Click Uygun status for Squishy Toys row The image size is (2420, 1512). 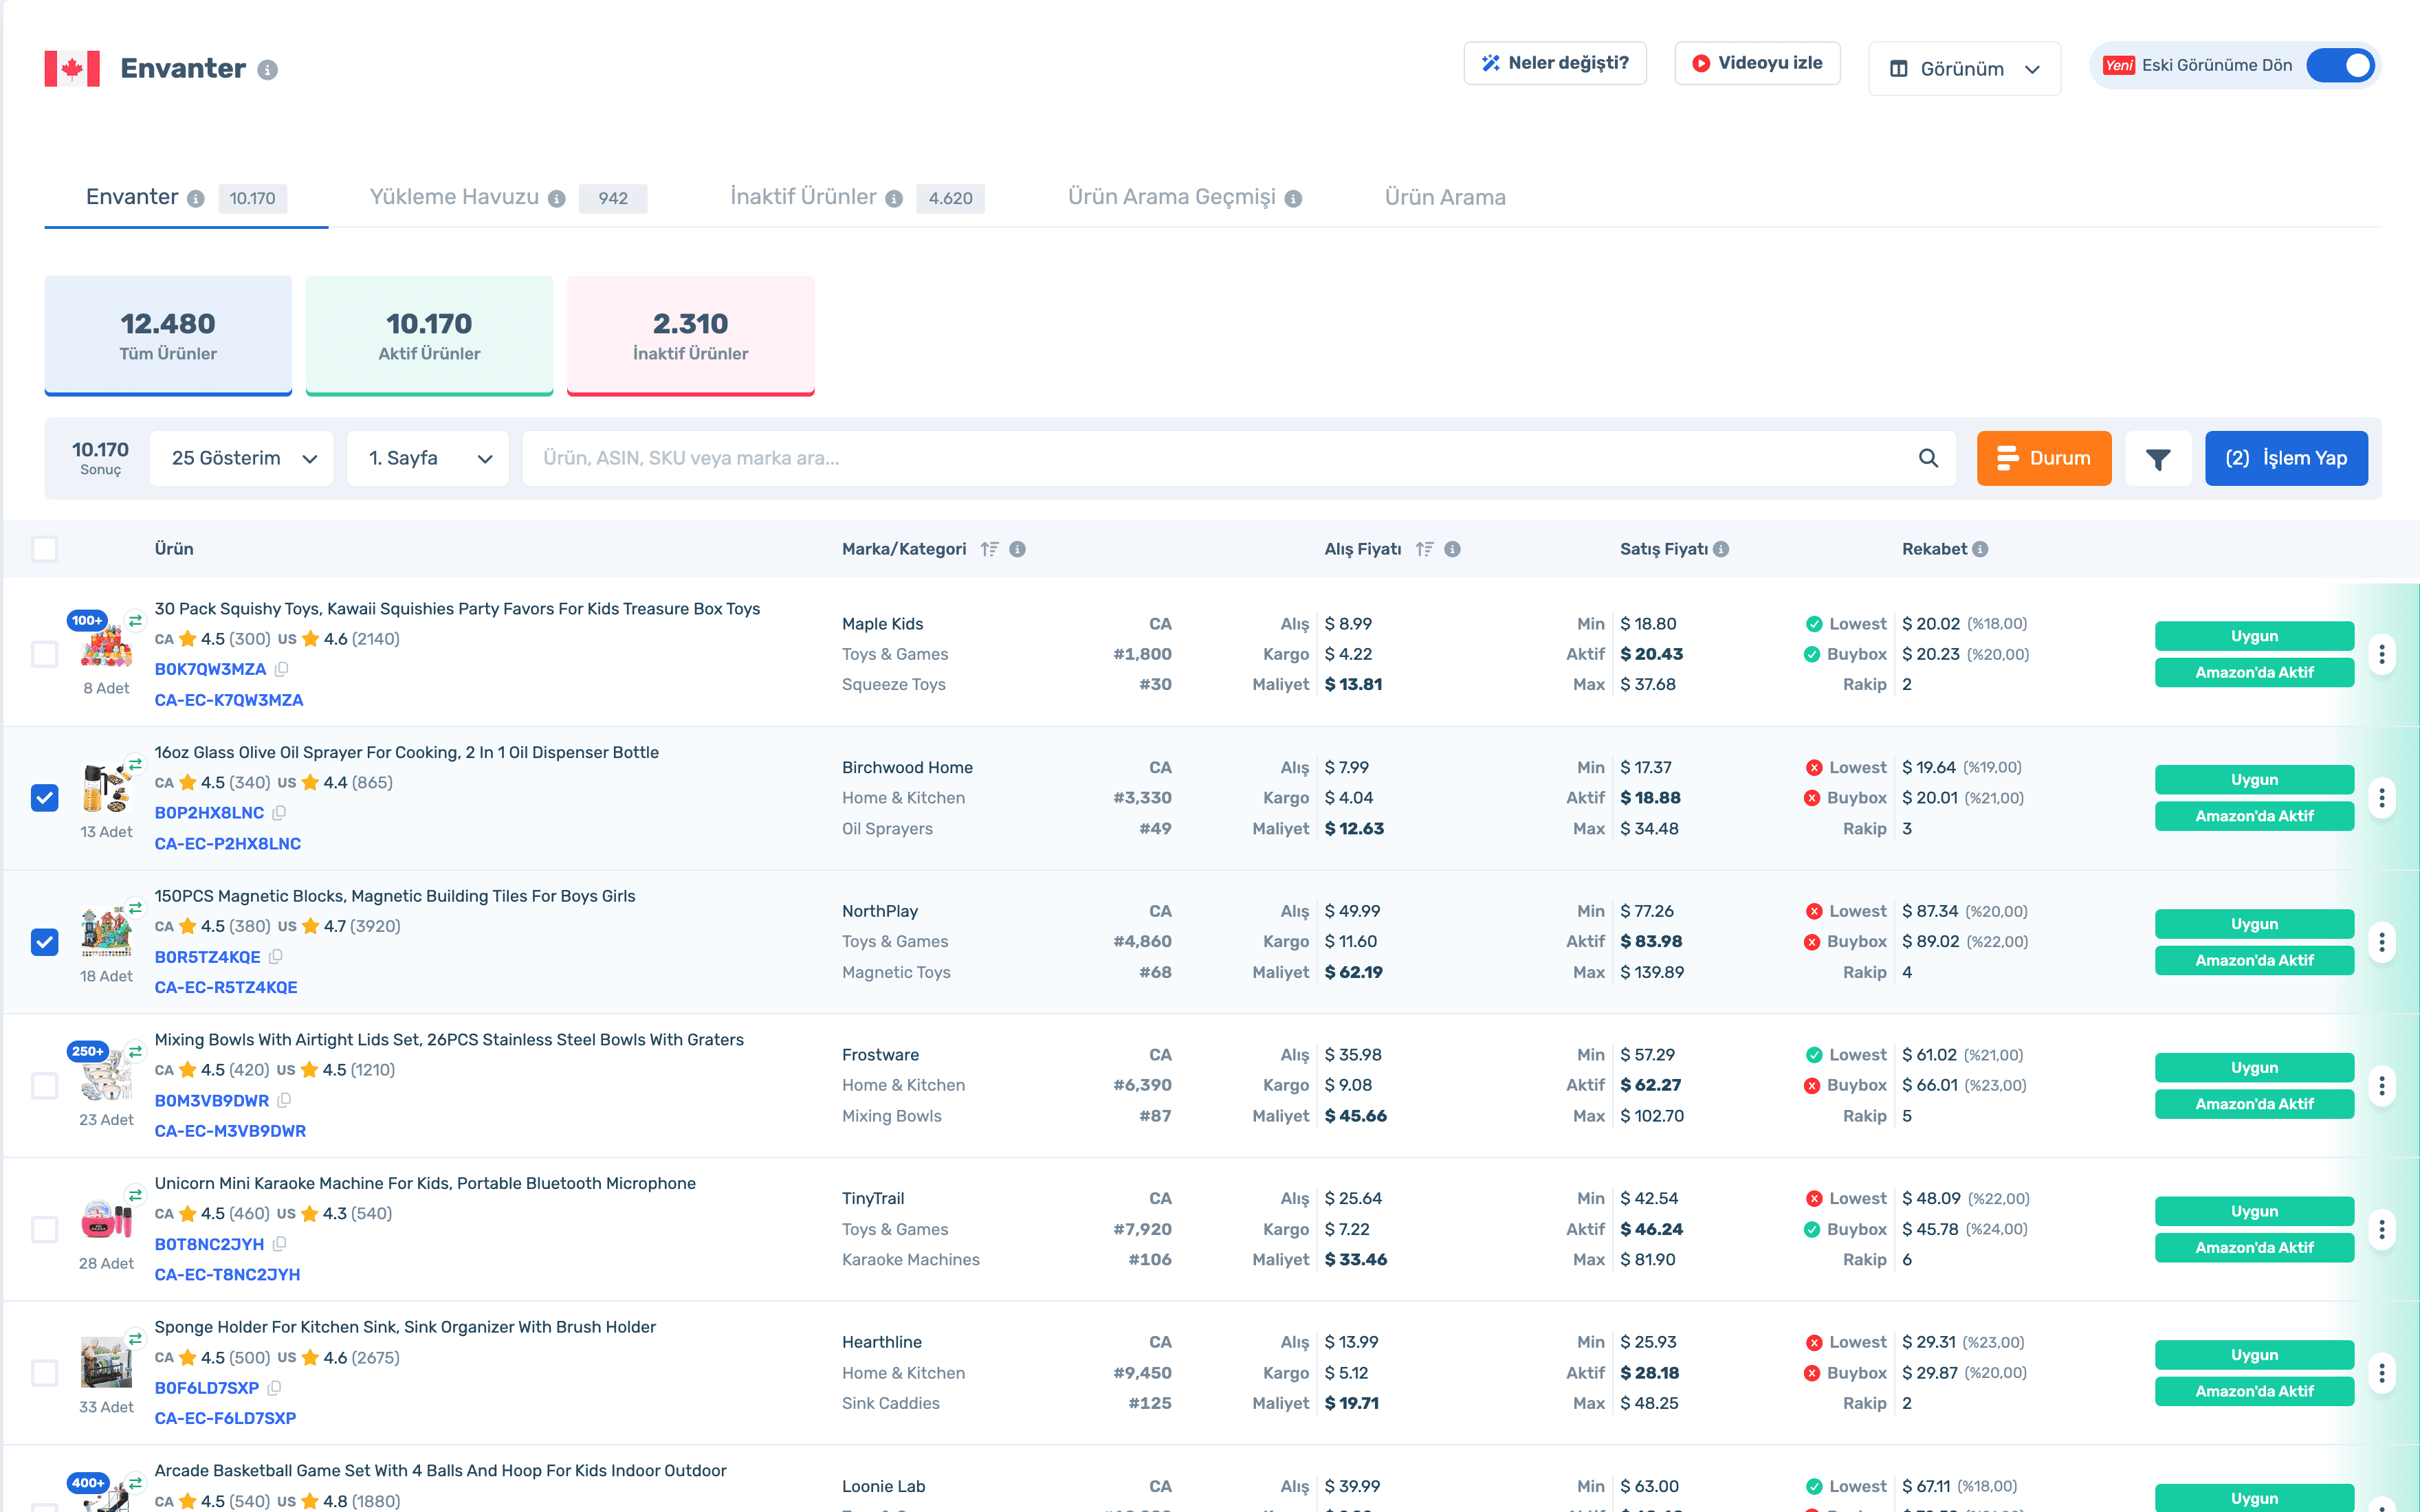[x=2254, y=636]
